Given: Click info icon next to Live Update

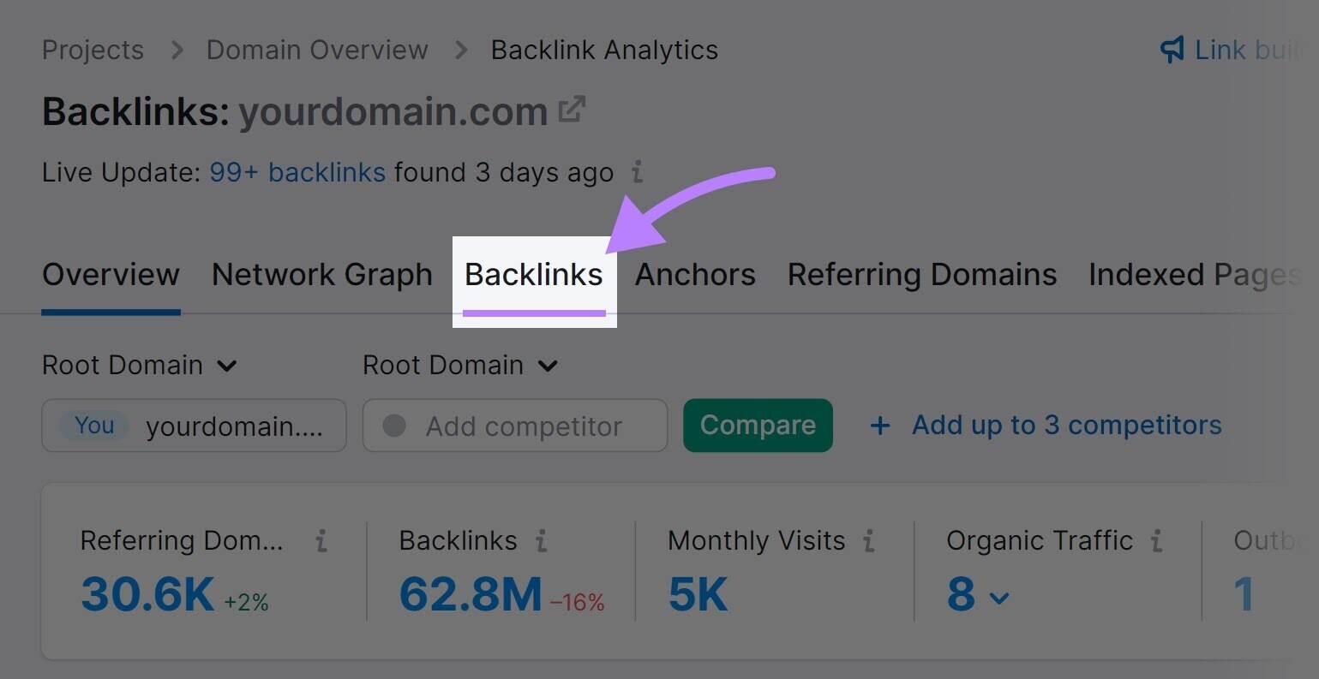Looking at the screenshot, I should (637, 172).
